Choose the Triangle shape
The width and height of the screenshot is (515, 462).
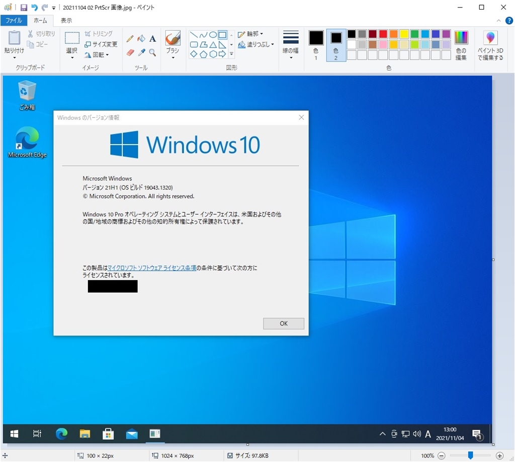(x=213, y=44)
